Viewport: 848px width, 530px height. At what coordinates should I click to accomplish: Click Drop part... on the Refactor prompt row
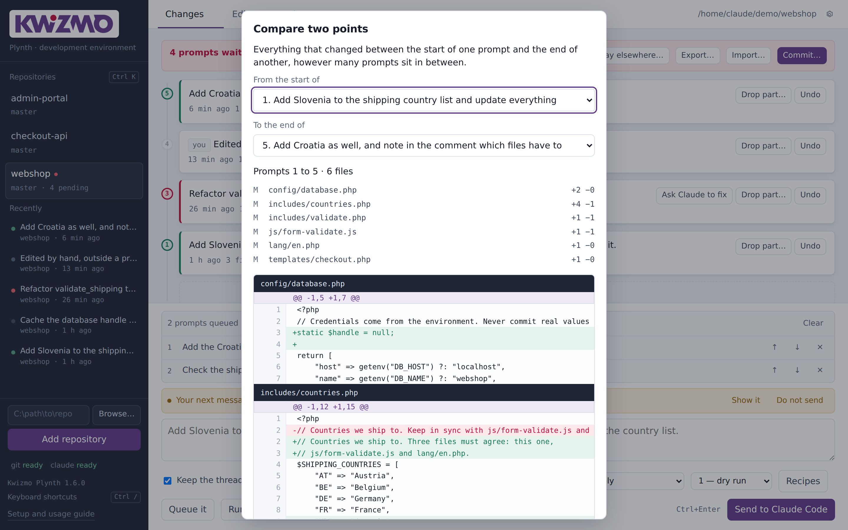tap(763, 195)
